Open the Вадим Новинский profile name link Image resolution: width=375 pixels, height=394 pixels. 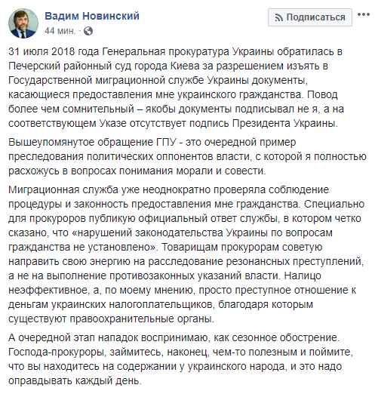92,16
